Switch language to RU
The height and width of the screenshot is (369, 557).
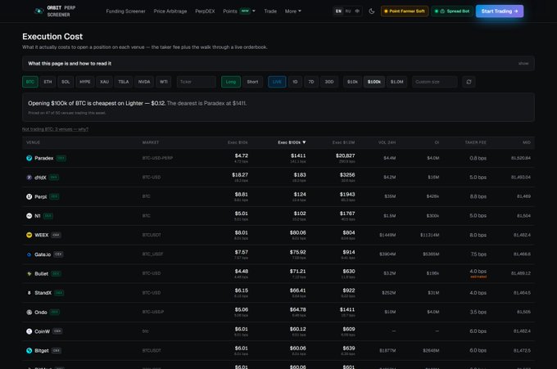point(348,11)
